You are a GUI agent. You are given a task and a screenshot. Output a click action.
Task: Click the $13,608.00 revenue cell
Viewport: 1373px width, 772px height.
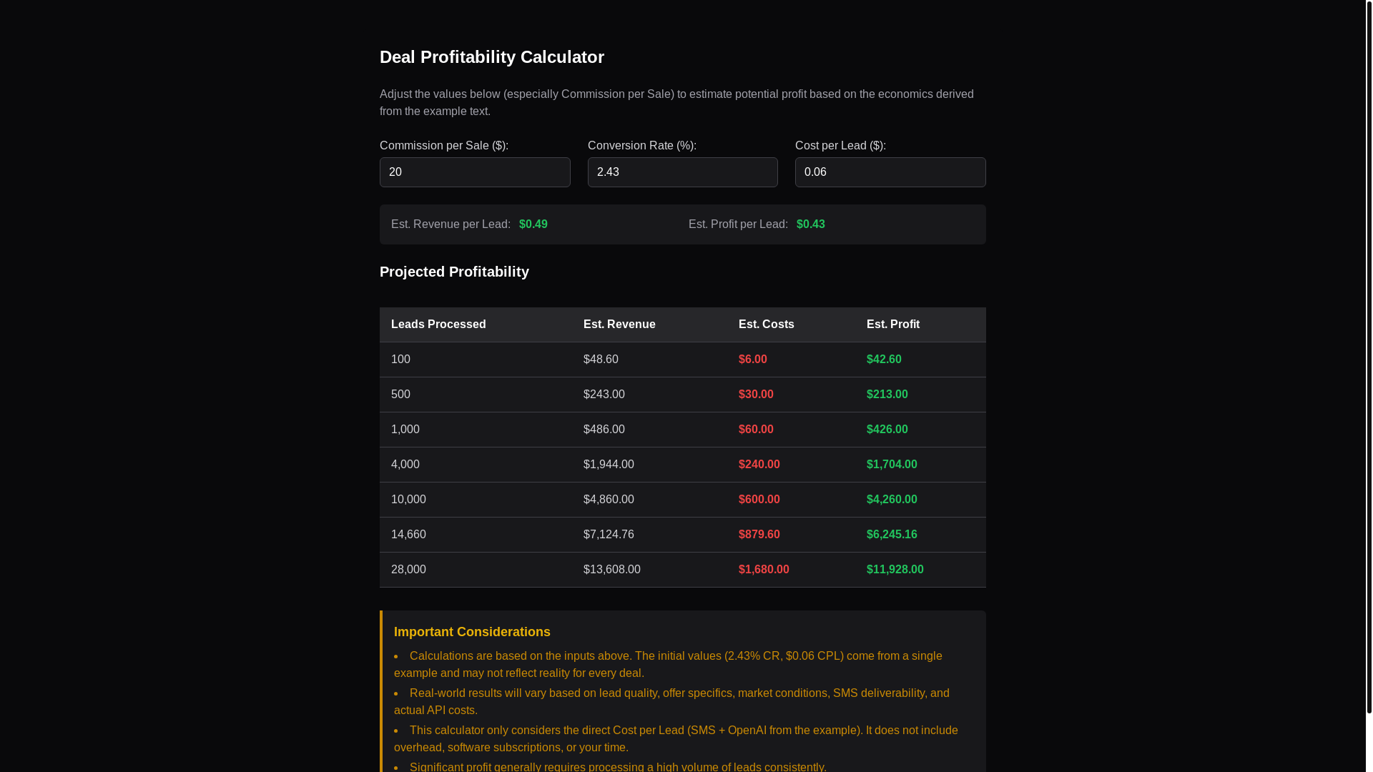(649, 570)
